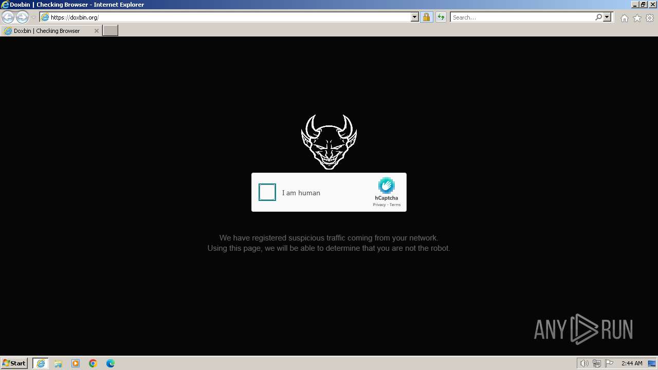Close the Doxbin tab
This screenshot has width=658, height=370.
point(96,31)
